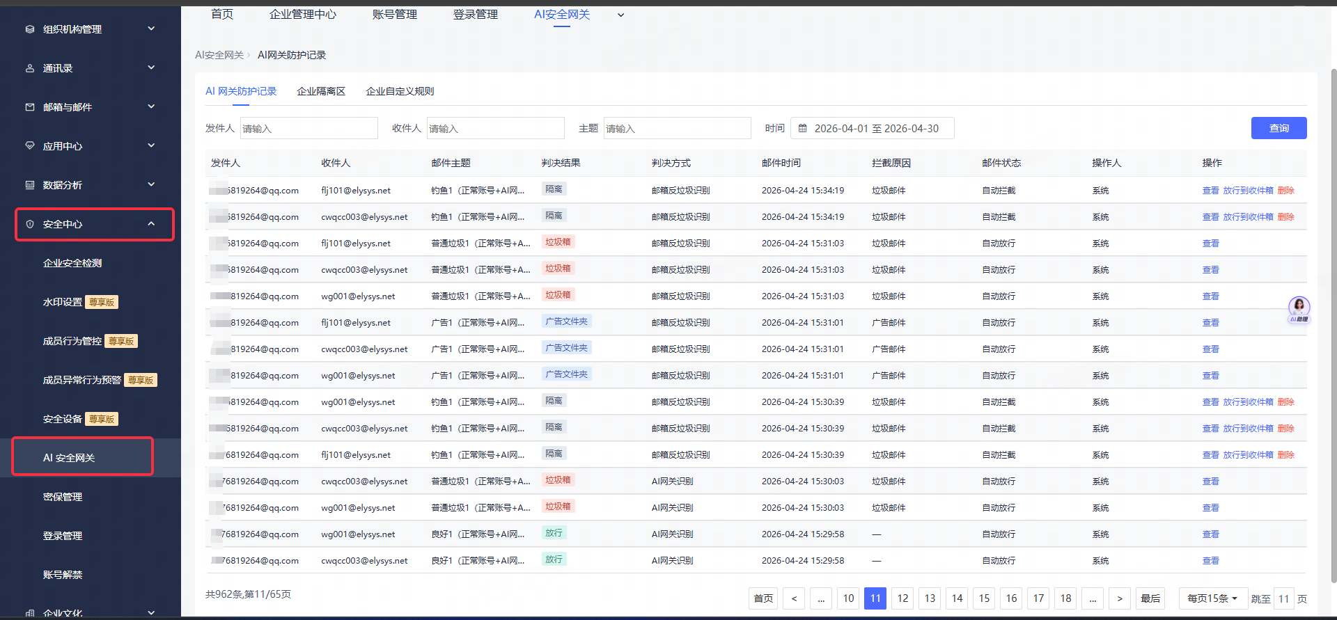
Task: Switch to 企业自定义规则 tab
Action: (x=400, y=91)
